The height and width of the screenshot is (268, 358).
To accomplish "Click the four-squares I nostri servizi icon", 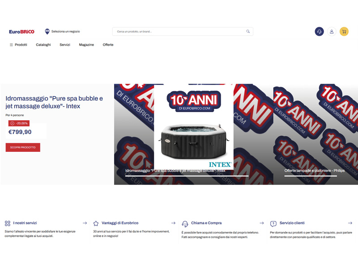I will [x=8, y=223].
